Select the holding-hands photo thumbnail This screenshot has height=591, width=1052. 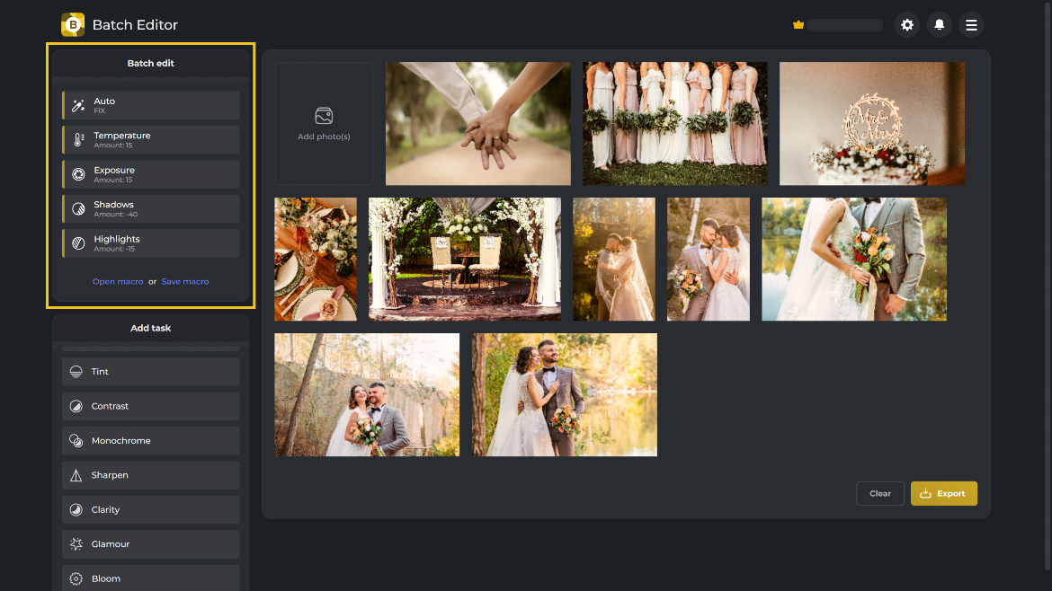(477, 123)
